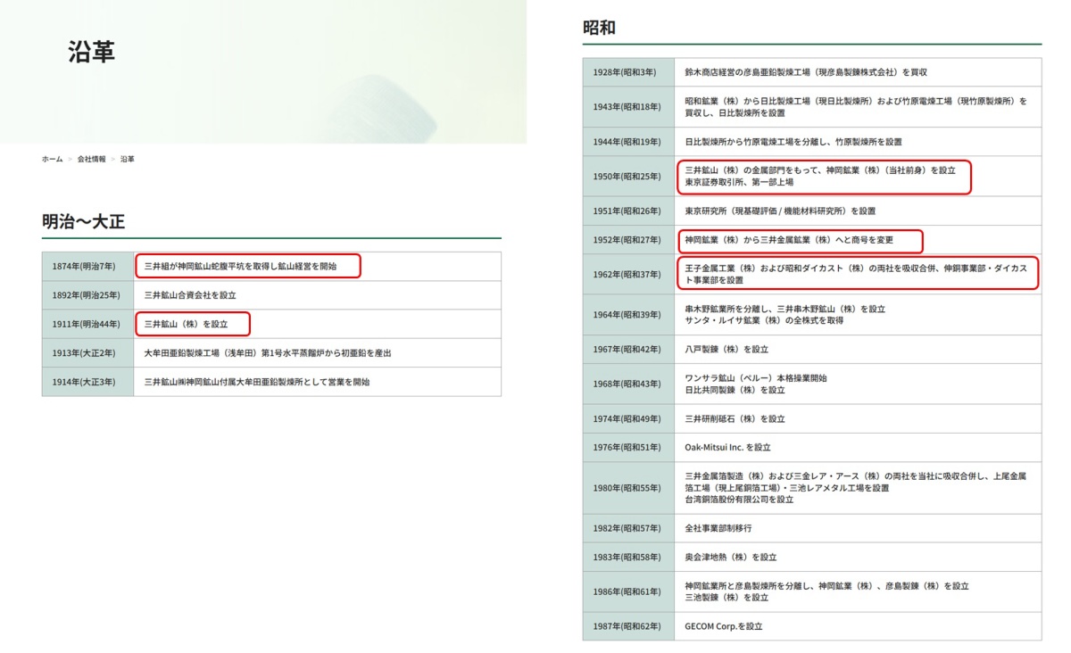Click the entry 日比製煉所から竹原電煉工場を分離し、竹原製煉所を設置
This screenshot has width=1071, height=653.
pos(793,142)
